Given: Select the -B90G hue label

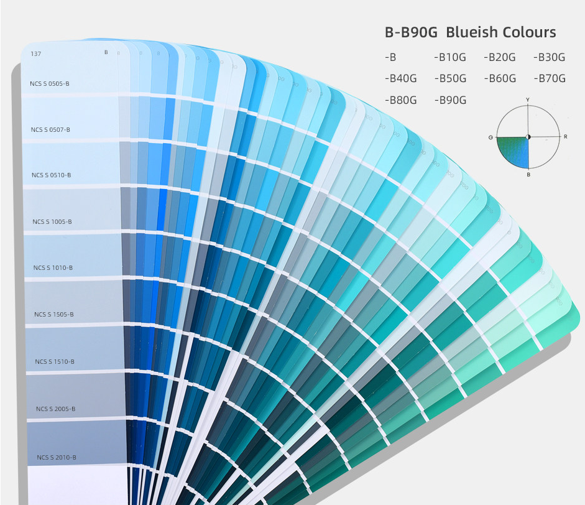Looking at the screenshot, I should 450,100.
